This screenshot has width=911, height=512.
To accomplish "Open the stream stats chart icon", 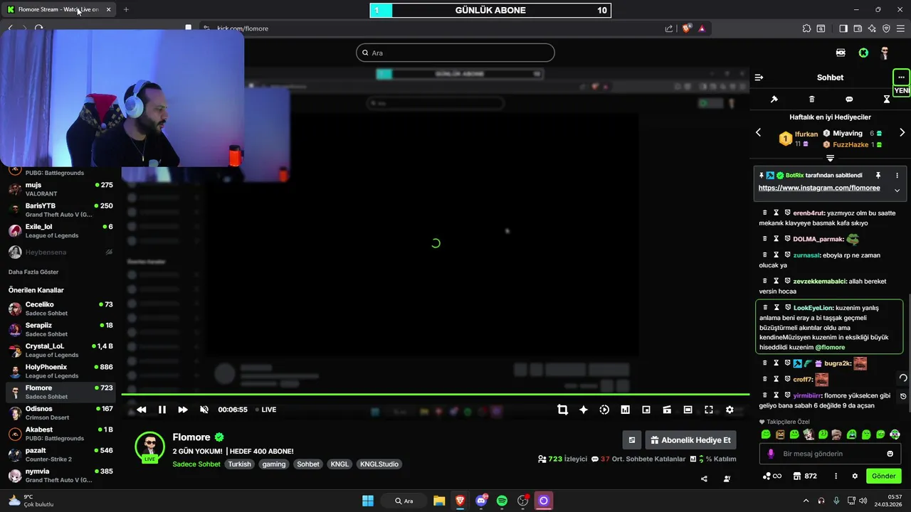I will click(625, 410).
